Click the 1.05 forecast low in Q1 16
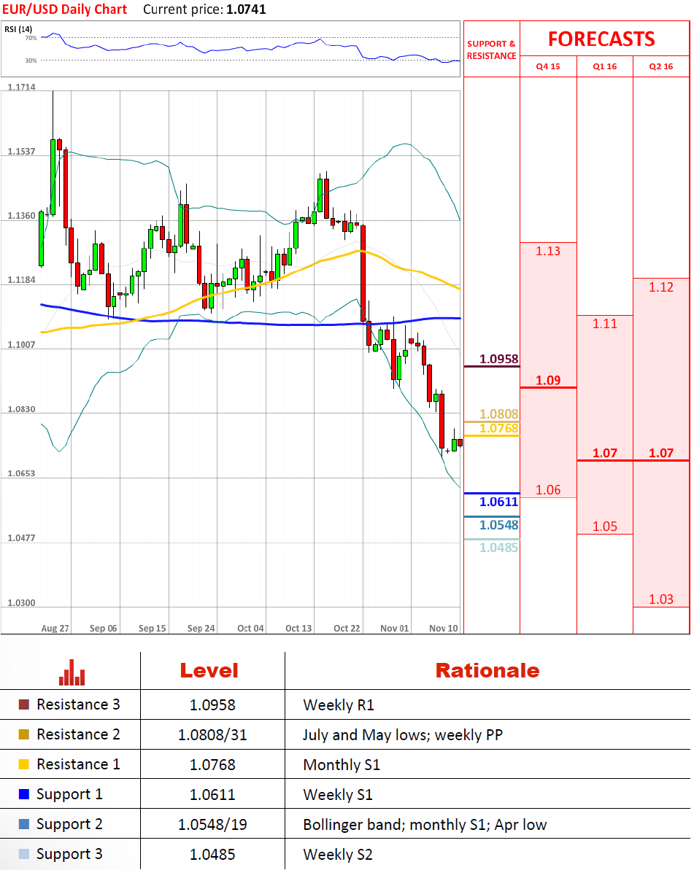 605,526
